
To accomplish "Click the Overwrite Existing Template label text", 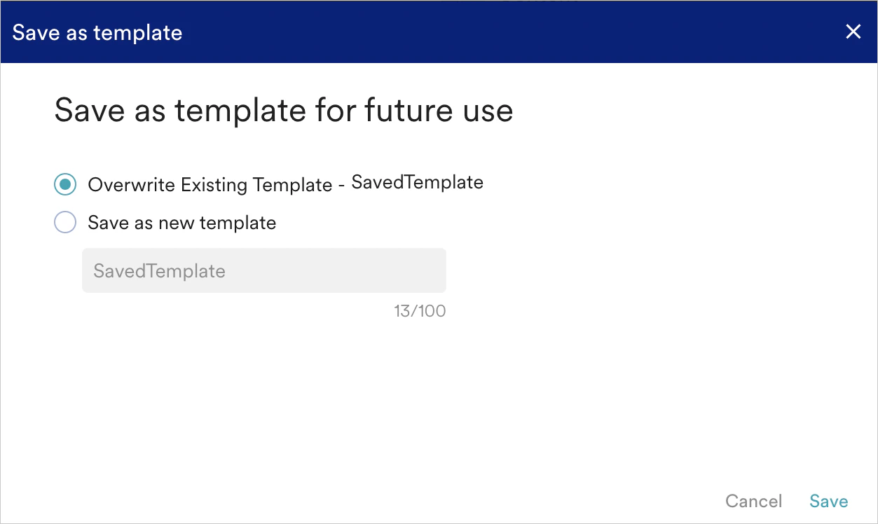I will 209,184.
